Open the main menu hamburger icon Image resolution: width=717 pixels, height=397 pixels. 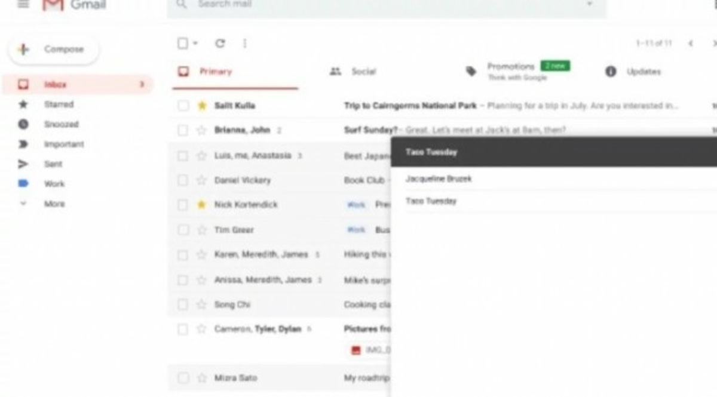click(24, 4)
